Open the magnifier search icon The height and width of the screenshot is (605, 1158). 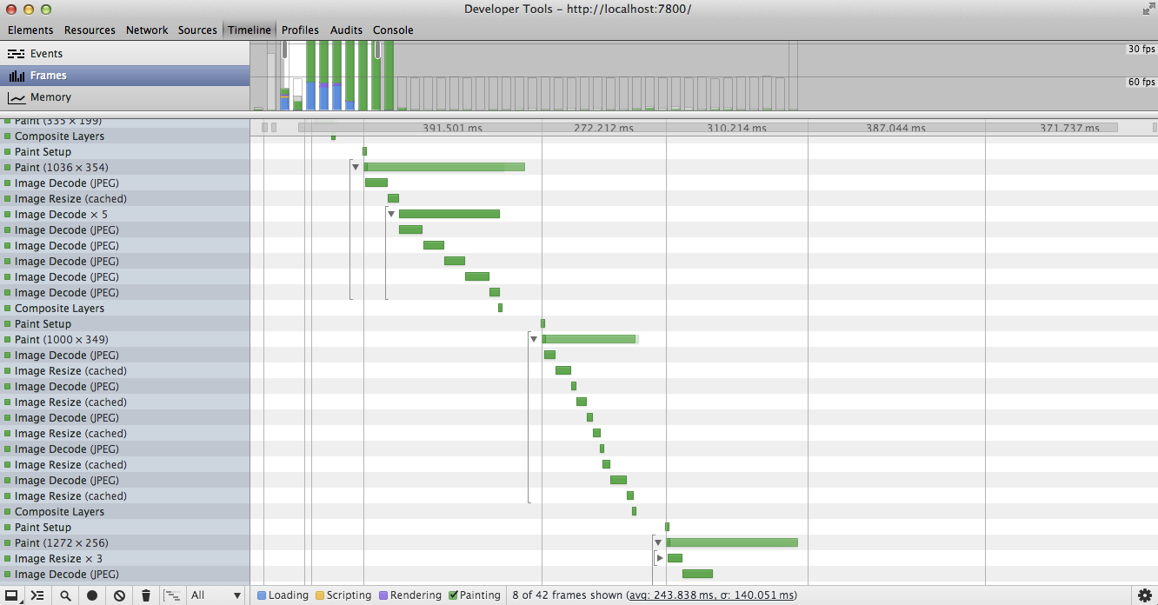point(65,595)
